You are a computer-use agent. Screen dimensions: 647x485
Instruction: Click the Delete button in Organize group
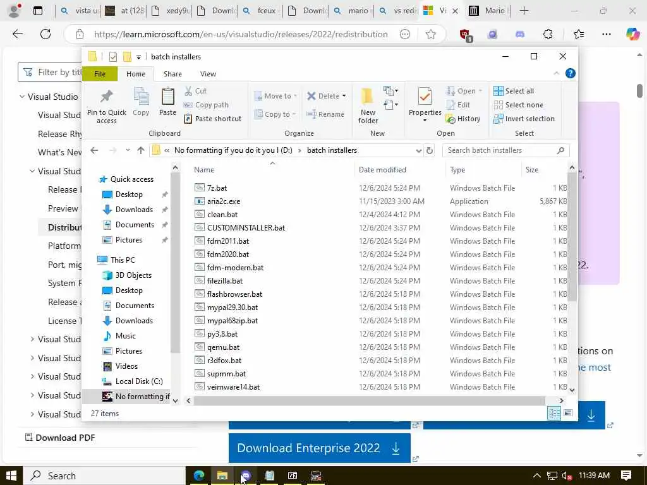click(327, 96)
